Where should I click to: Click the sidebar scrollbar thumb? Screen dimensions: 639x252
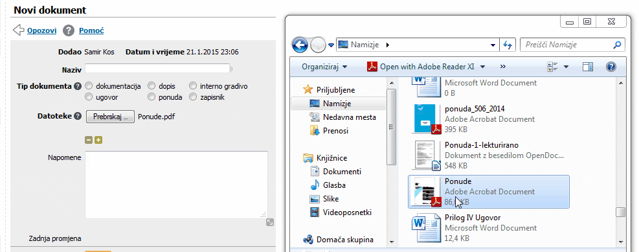pyautogui.click(x=391, y=127)
